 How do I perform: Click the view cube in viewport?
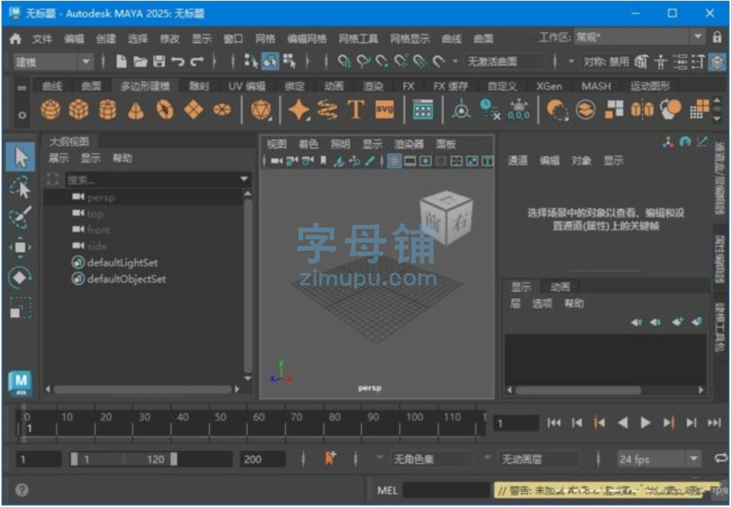tap(445, 219)
